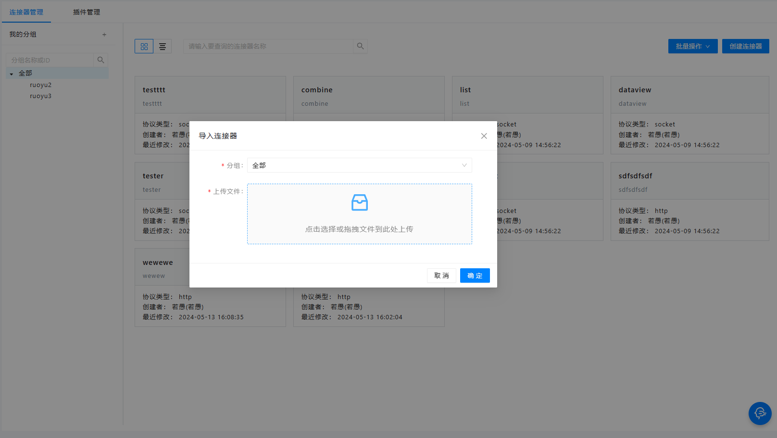Open the 分组 dropdown showing 全部
The image size is (777, 438).
[x=359, y=165]
